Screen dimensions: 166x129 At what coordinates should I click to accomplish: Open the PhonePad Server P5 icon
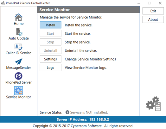[x=18, y=76]
